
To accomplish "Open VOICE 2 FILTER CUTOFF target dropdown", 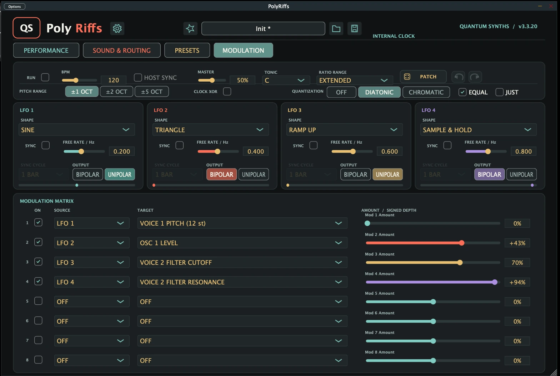I will 242,262.
